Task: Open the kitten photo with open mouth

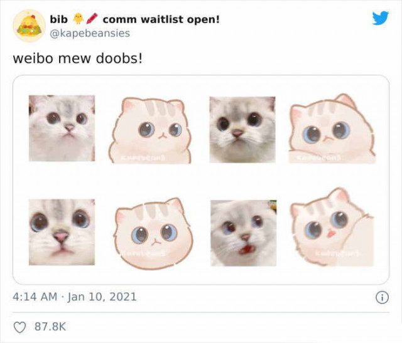Action: tap(244, 233)
